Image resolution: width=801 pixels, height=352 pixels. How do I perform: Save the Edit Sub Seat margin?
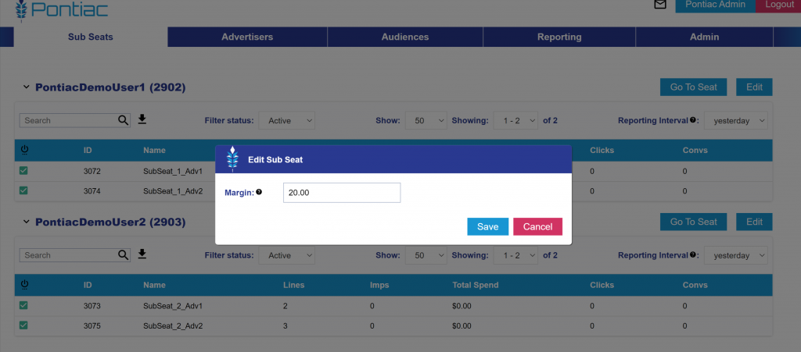coord(488,226)
